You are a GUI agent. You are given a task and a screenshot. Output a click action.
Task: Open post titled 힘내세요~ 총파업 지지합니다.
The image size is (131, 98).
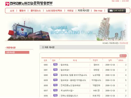coord(73,80)
